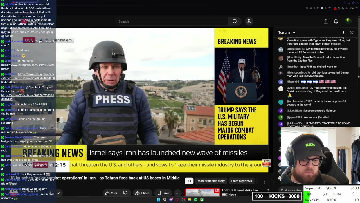Open Instagram stories farnoushhamidian link
The image size is (360, 203).
[x=28, y=78]
